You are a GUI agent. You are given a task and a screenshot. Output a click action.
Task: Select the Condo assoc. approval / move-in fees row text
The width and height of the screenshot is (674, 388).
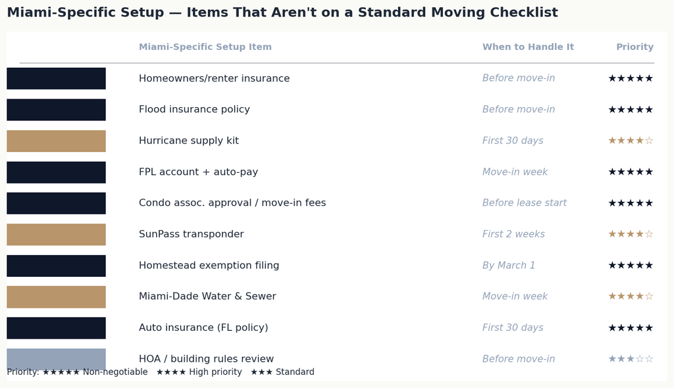[232, 203]
